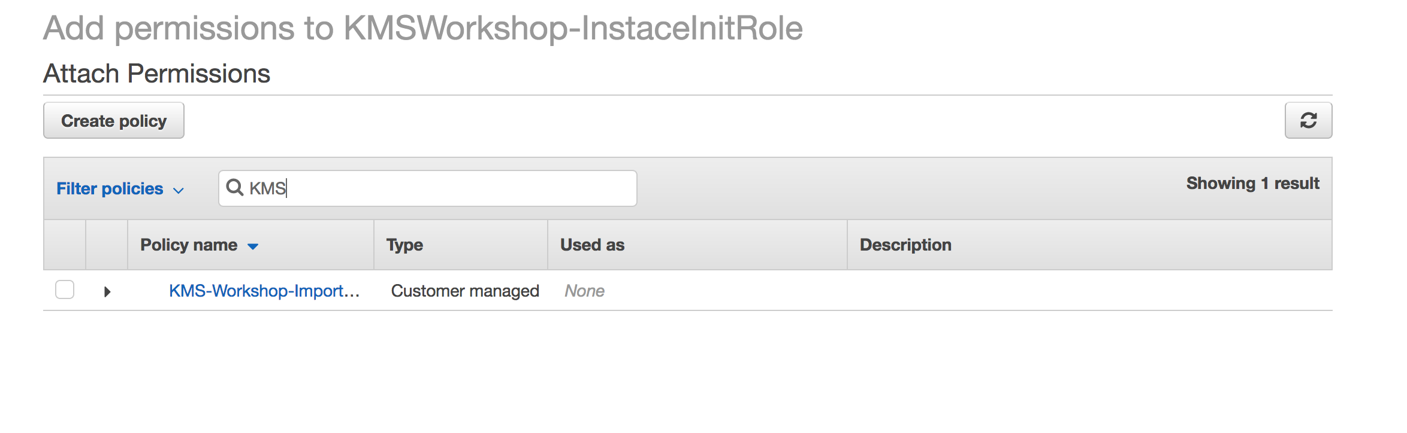Click the Attach Permissions heading
The height and width of the screenshot is (433, 1407).
point(156,74)
